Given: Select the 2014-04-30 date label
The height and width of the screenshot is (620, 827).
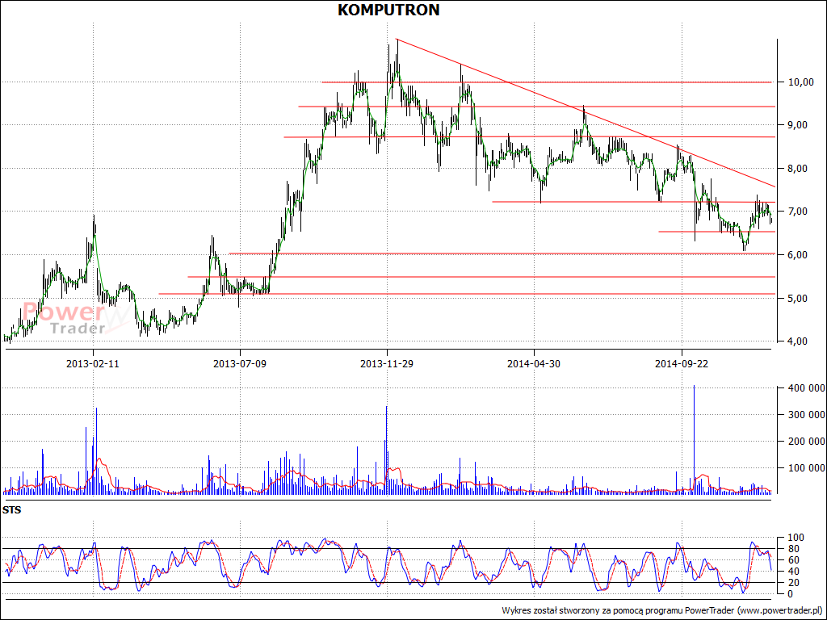Looking at the screenshot, I should (x=534, y=364).
